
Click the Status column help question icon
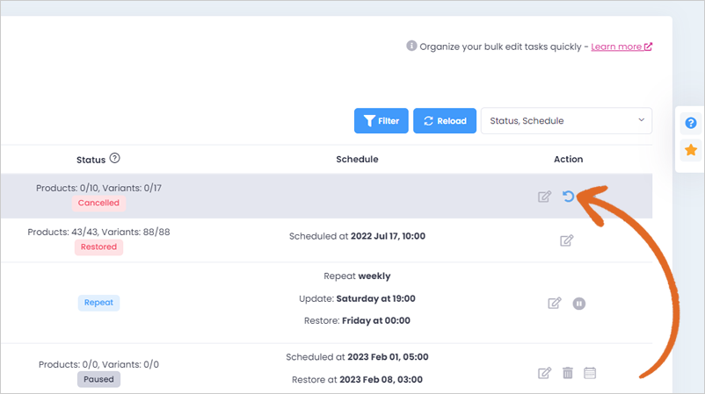pyautogui.click(x=114, y=159)
